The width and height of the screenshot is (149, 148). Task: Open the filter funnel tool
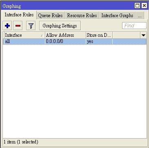coord(31,26)
